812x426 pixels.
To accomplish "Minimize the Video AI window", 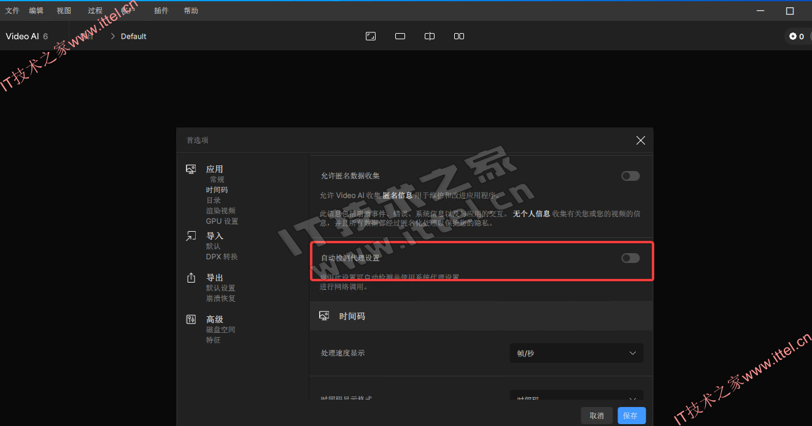I will click(760, 10).
